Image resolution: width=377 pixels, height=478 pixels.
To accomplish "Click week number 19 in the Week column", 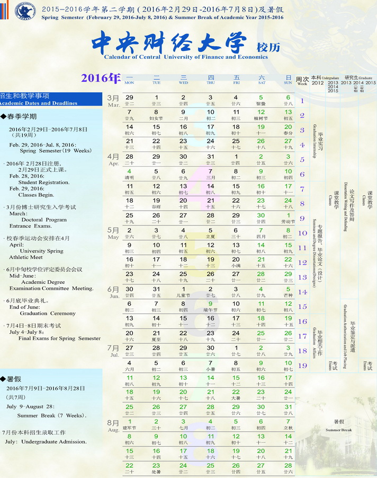I will point(302,366).
